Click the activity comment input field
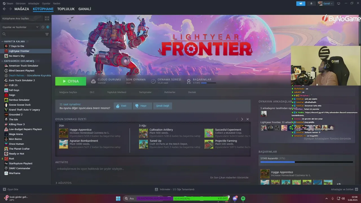 point(153,169)
